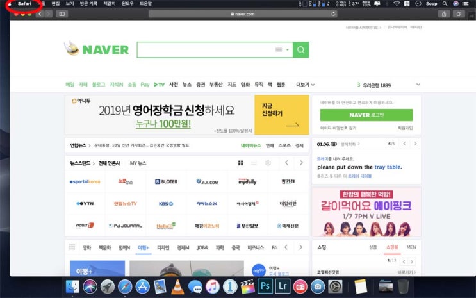Open the 뉴스 link in navigation
The image size is (476, 298).
(187, 85)
